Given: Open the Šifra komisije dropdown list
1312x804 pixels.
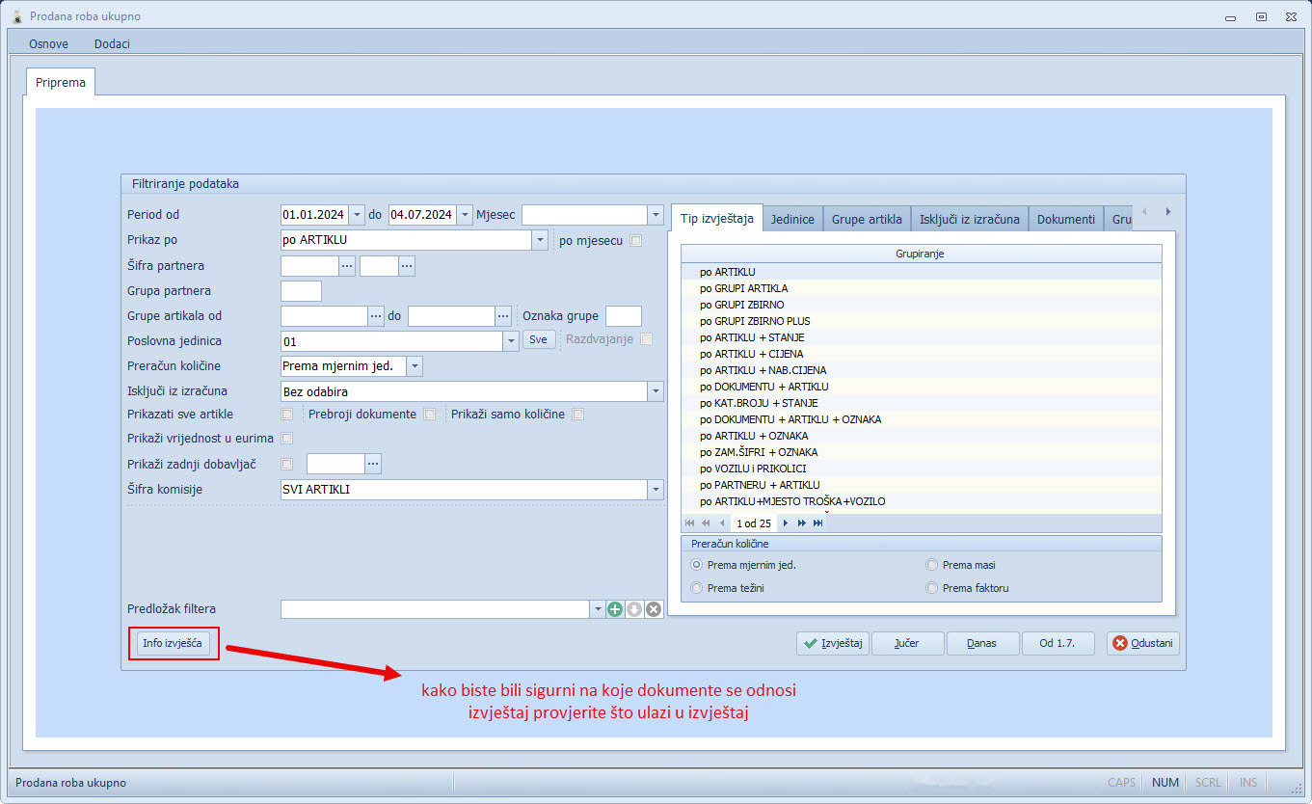Looking at the screenshot, I should (656, 490).
